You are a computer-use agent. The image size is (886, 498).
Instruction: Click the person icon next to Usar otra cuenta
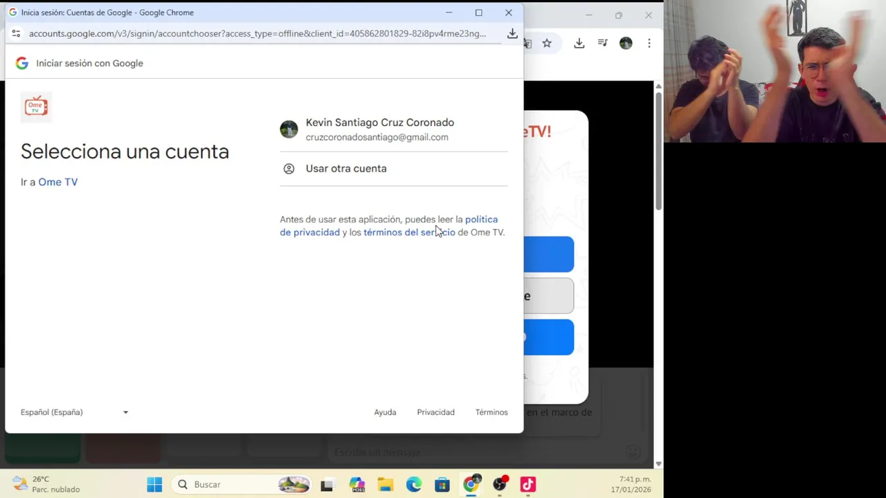pyautogui.click(x=289, y=169)
